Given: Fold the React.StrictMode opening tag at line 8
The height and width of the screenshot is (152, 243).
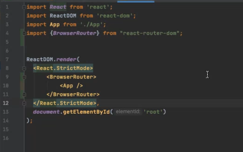Looking at the screenshot, I should [x=24, y=68].
